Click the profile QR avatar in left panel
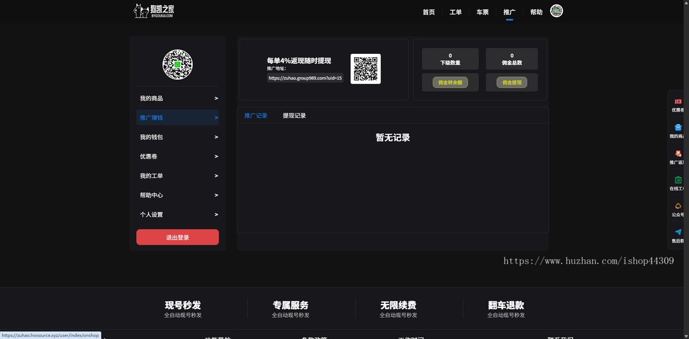The width and height of the screenshot is (689, 339). click(177, 64)
